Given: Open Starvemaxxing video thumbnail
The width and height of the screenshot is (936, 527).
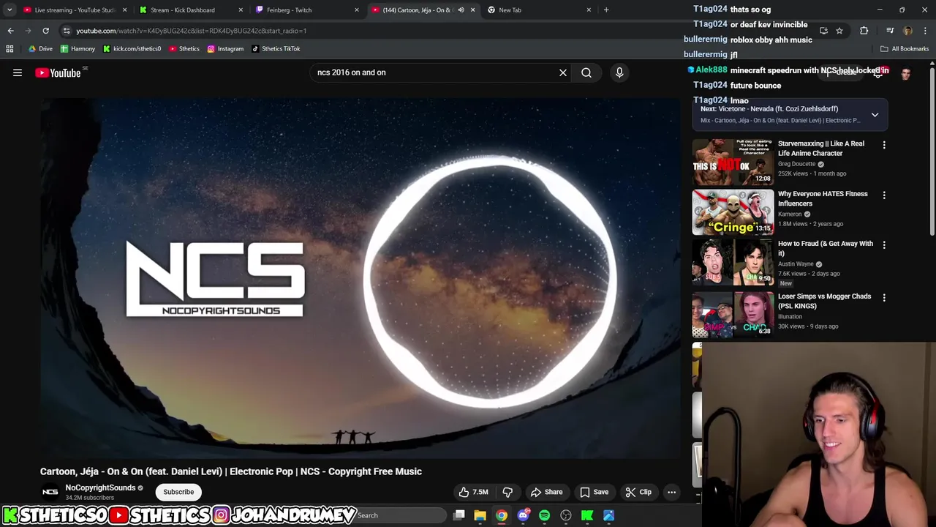Looking at the screenshot, I should click(733, 162).
